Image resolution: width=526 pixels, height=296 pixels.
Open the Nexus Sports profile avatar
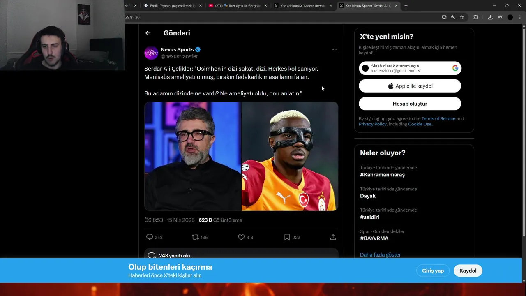[x=151, y=53]
